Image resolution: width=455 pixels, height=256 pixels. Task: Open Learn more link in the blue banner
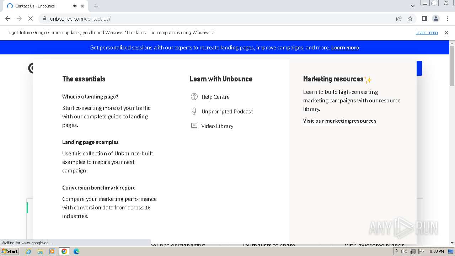(345, 48)
